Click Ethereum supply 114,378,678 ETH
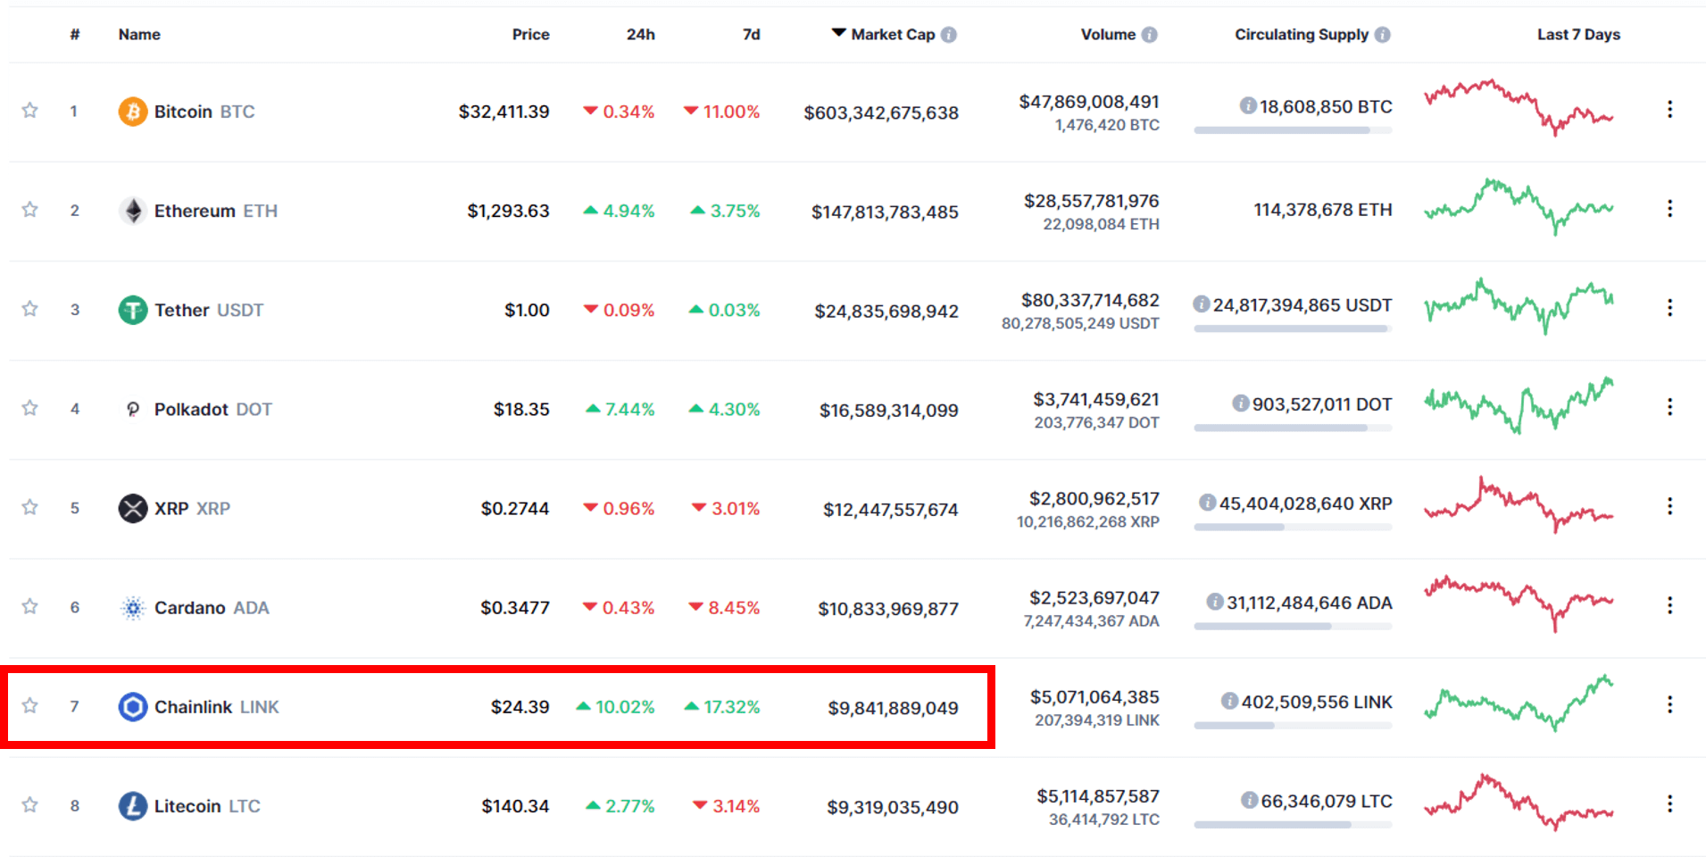 [x=1323, y=210]
